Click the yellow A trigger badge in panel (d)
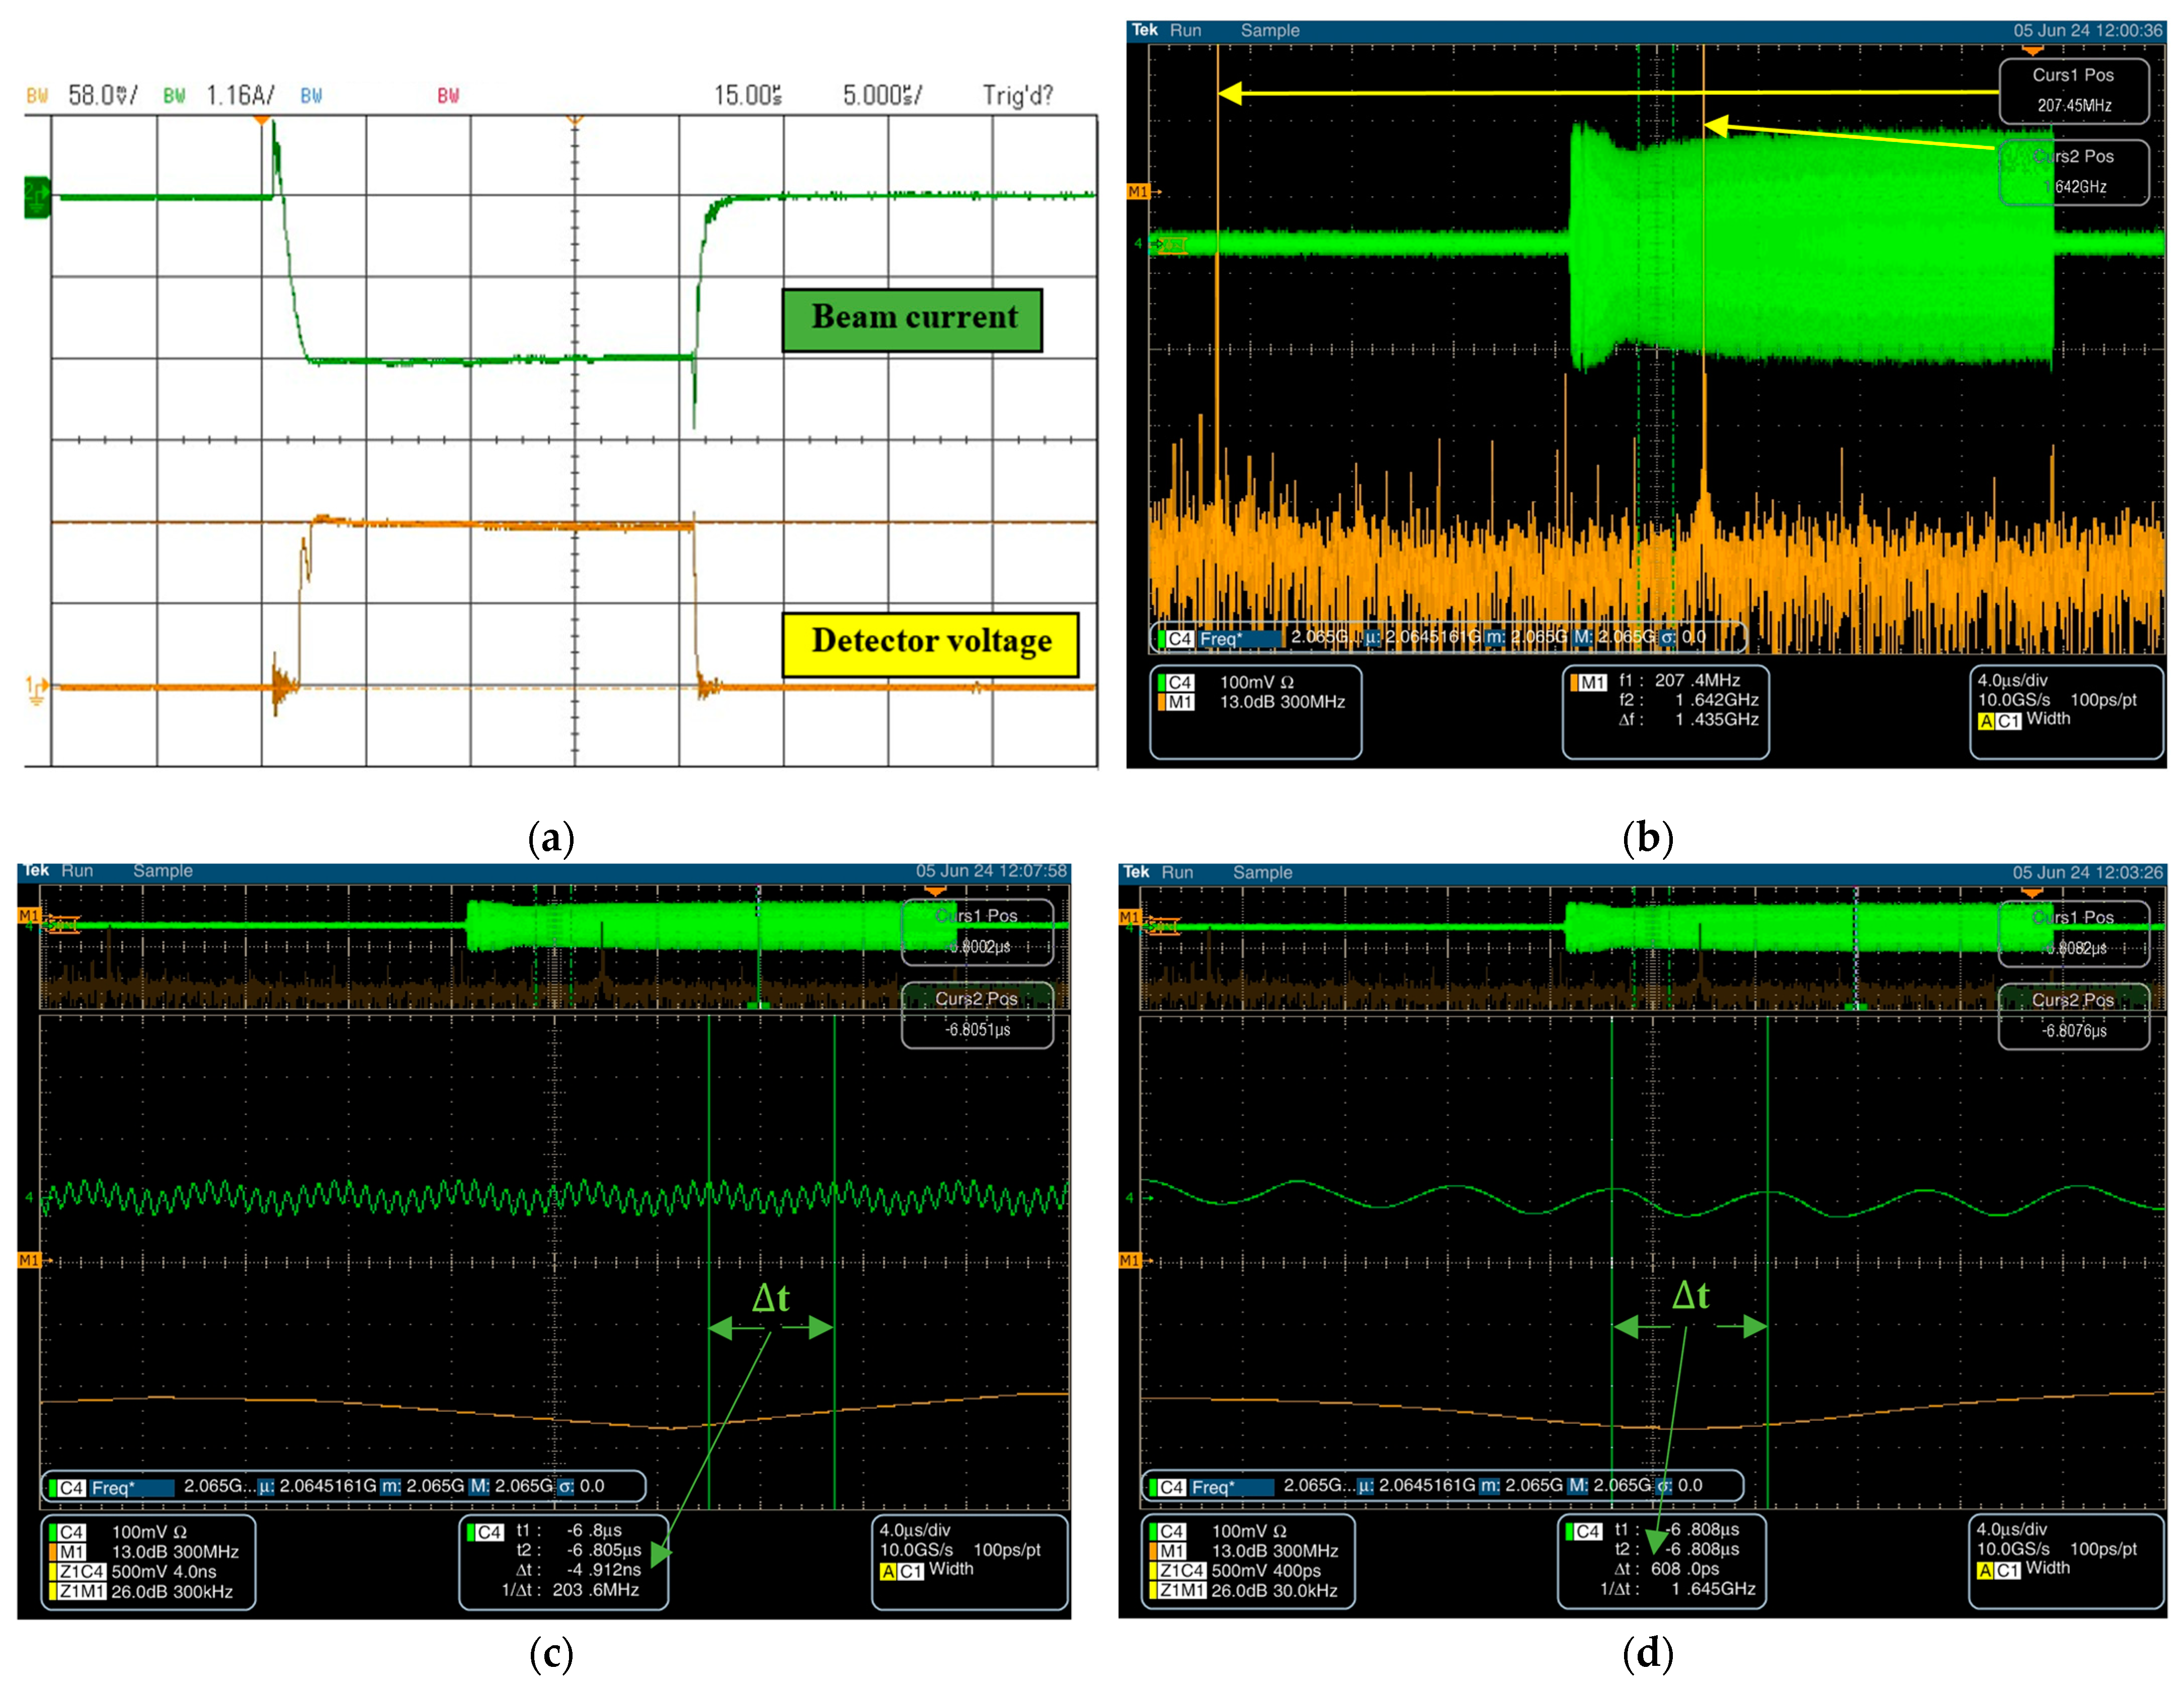Screen dimensions: 2184x1686 coord(1986,1570)
